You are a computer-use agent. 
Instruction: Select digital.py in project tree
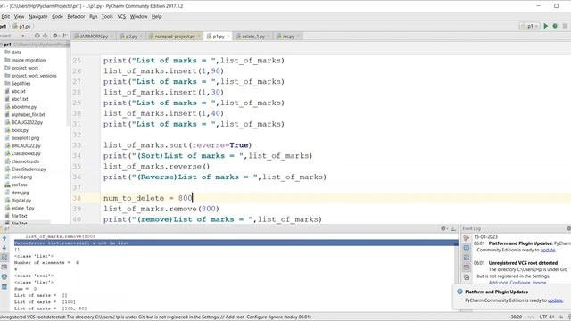(21, 200)
